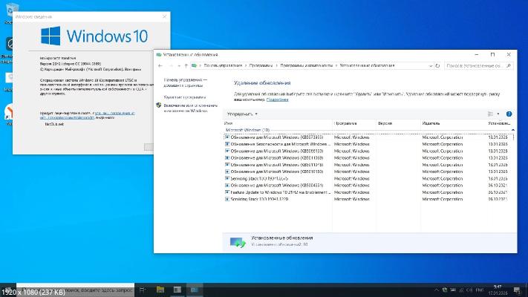Open the notification center in the system tray

point(515,289)
